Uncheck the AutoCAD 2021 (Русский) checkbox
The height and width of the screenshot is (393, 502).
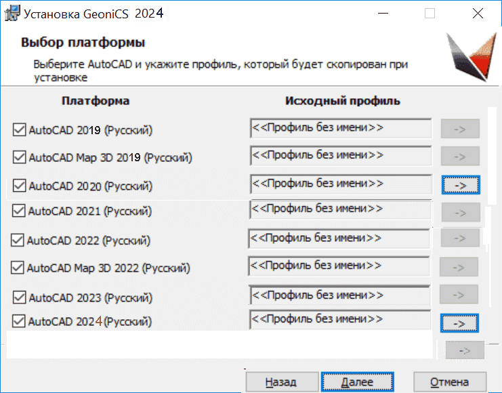pos(19,211)
